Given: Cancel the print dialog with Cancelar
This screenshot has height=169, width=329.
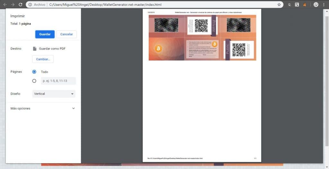Looking at the screenshot, I should pos(67,34).
